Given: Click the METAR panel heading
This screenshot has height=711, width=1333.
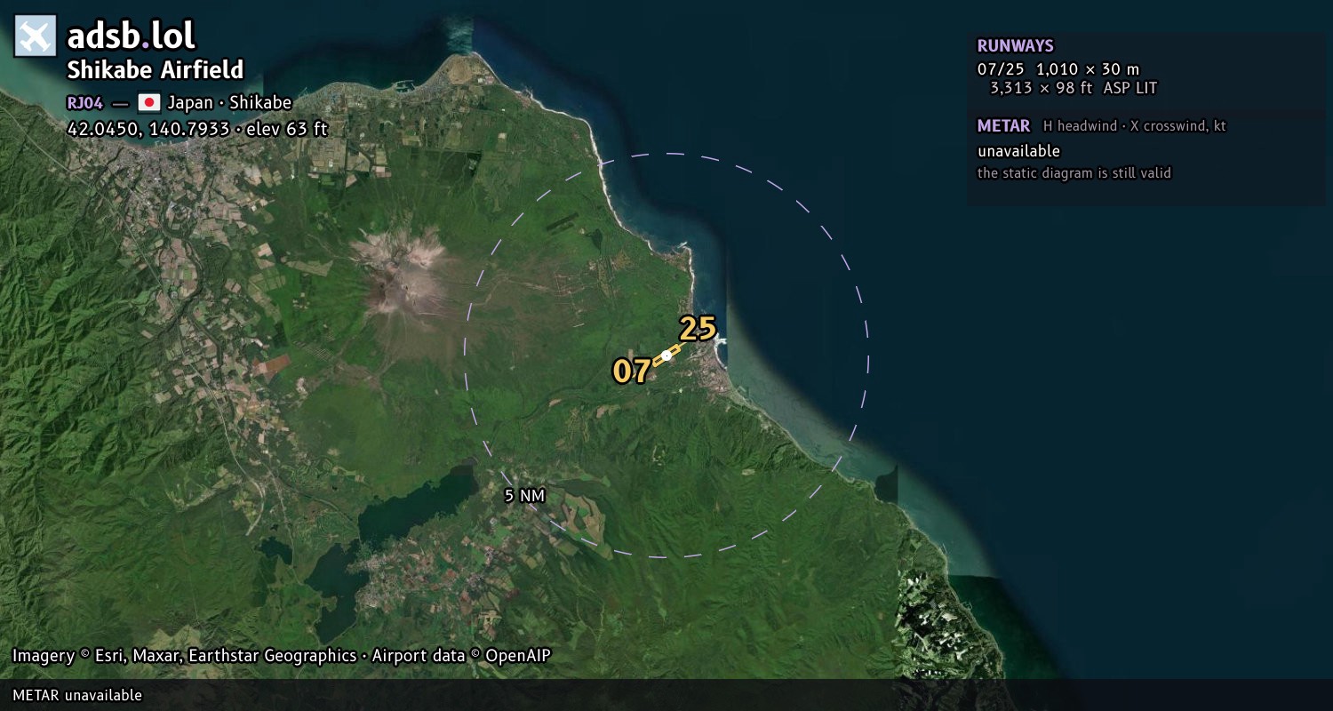Looking at the screenshot, I should 1003,126.
